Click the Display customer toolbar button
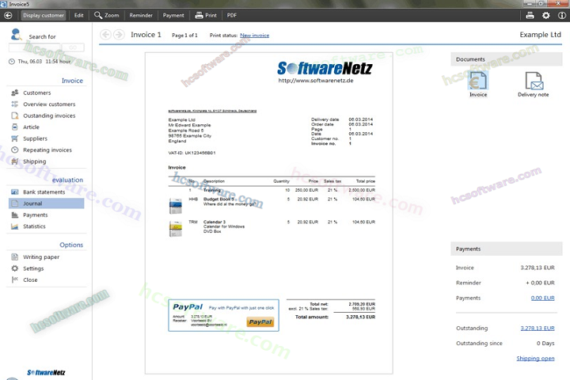The image size is (570, 380). tap(44, 15)
